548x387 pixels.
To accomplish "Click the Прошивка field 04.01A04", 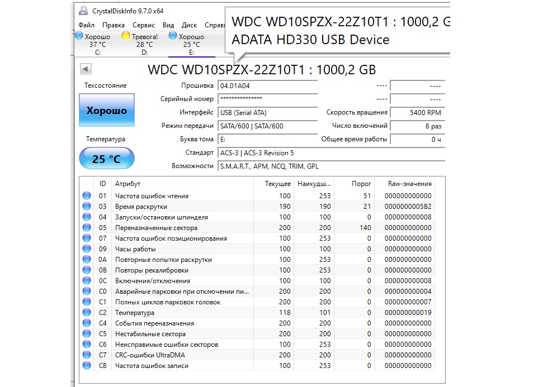I will coord(267,85).
